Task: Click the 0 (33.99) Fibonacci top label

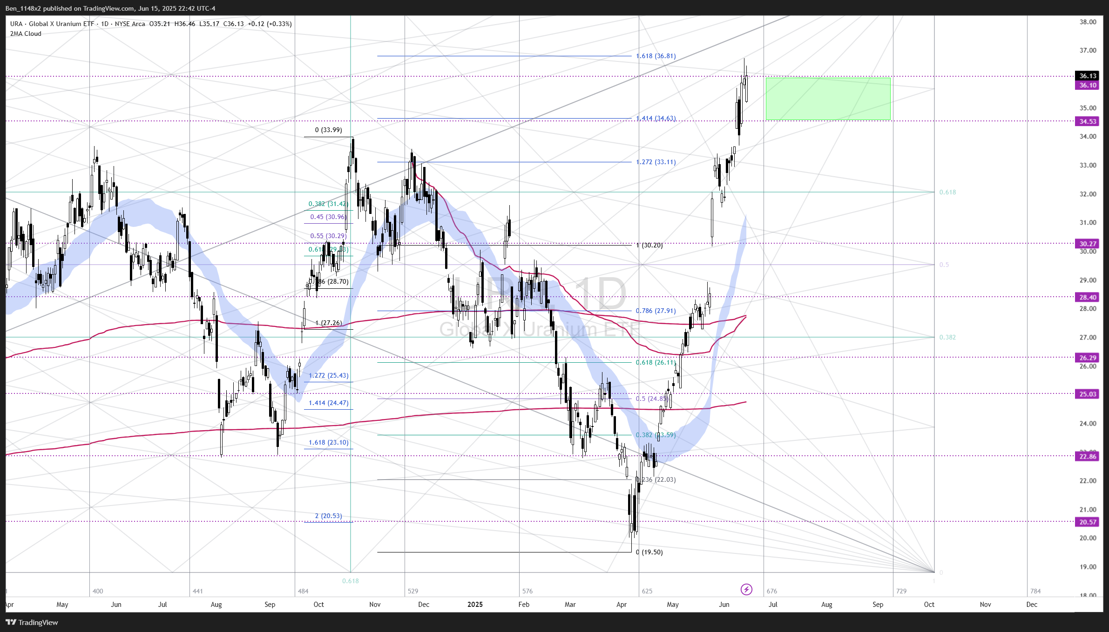Action: click(x=328, y=130)
